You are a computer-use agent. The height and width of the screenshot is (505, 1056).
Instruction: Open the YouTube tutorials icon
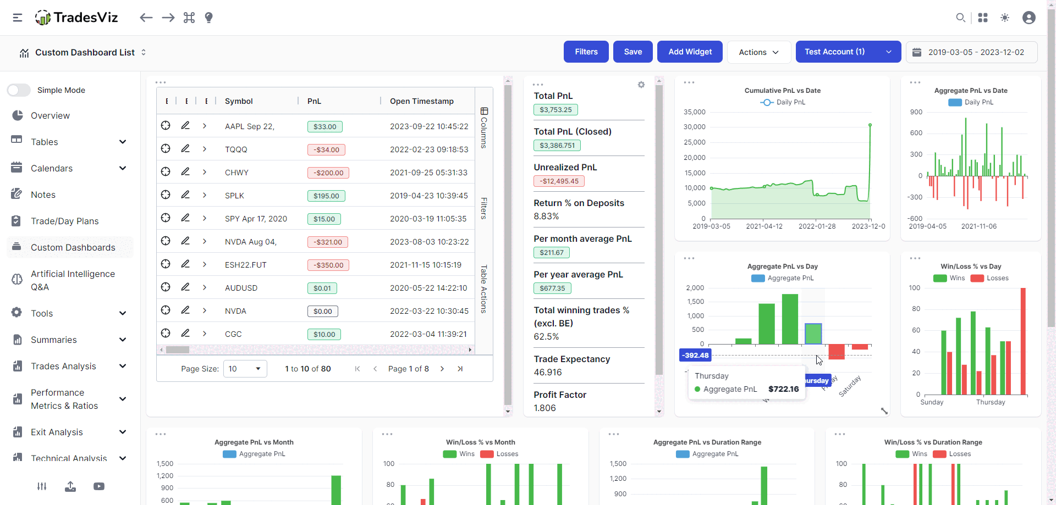click(99, 486)
